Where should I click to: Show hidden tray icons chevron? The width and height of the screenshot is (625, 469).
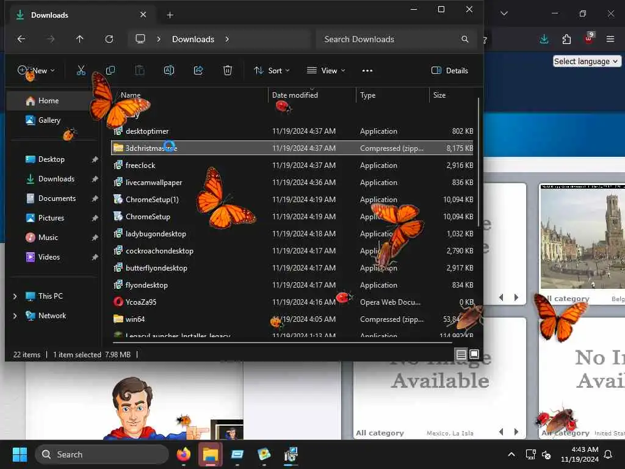point(511,454)
